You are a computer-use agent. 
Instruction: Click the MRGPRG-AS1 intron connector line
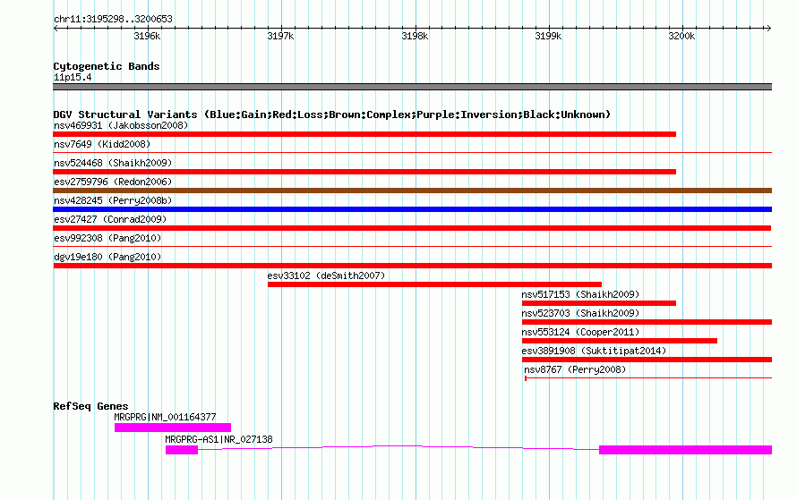[398, 446]
